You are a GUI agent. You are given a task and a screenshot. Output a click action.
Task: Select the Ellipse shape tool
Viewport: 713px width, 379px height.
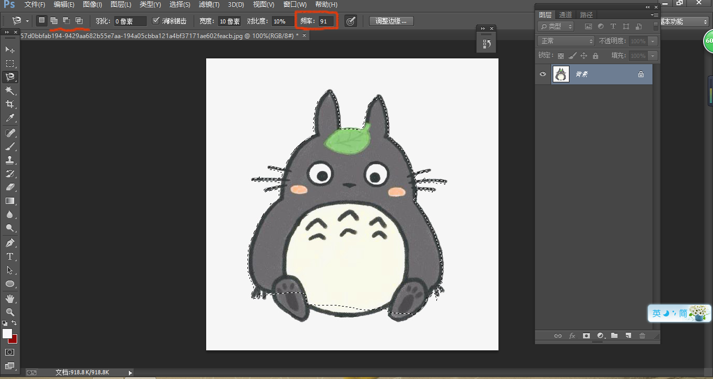[10, 284]
